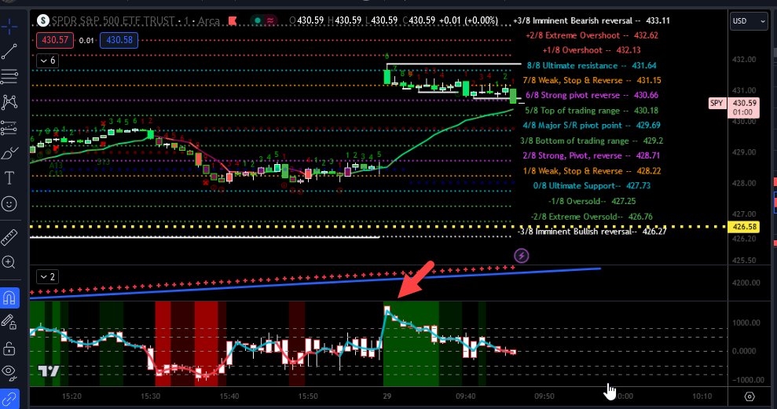This screenshot has width=777, height=409.
Task: Click the 09:40 time axis label
Action: [465, 396]
